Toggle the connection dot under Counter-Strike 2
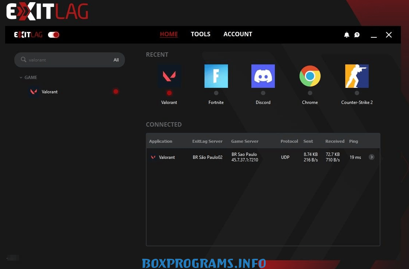 pyautogui.click(x=357, y=93)
